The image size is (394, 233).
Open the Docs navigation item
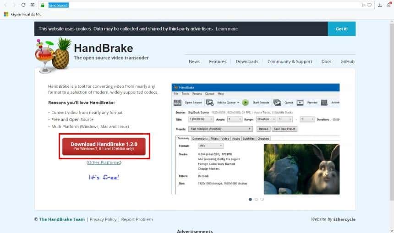(x=326, y=61)
